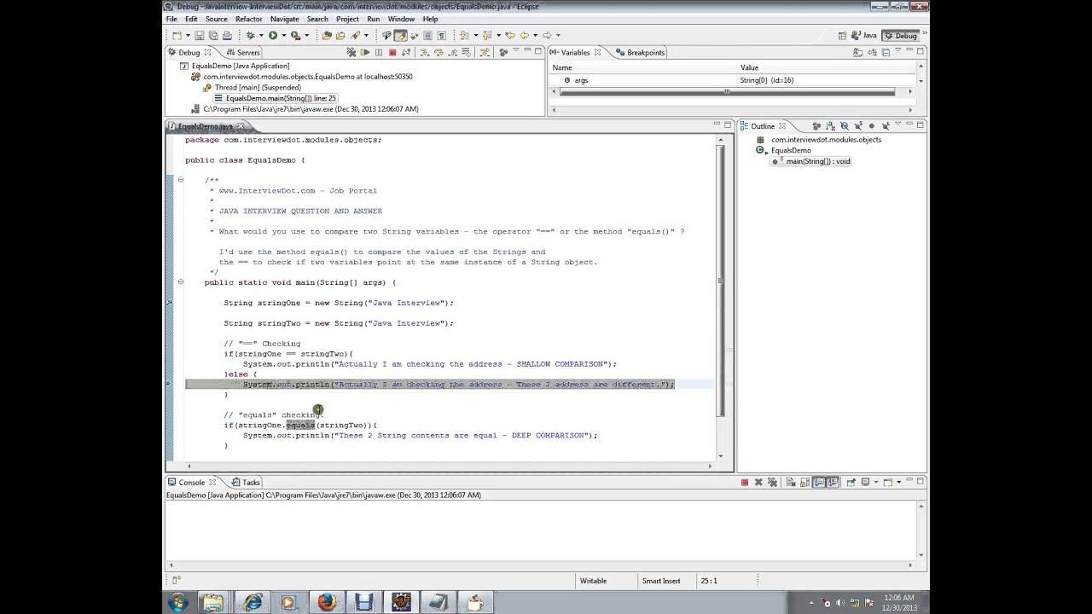Open the Refactor menu
The image size is (1092, 614).
[248, 19]
